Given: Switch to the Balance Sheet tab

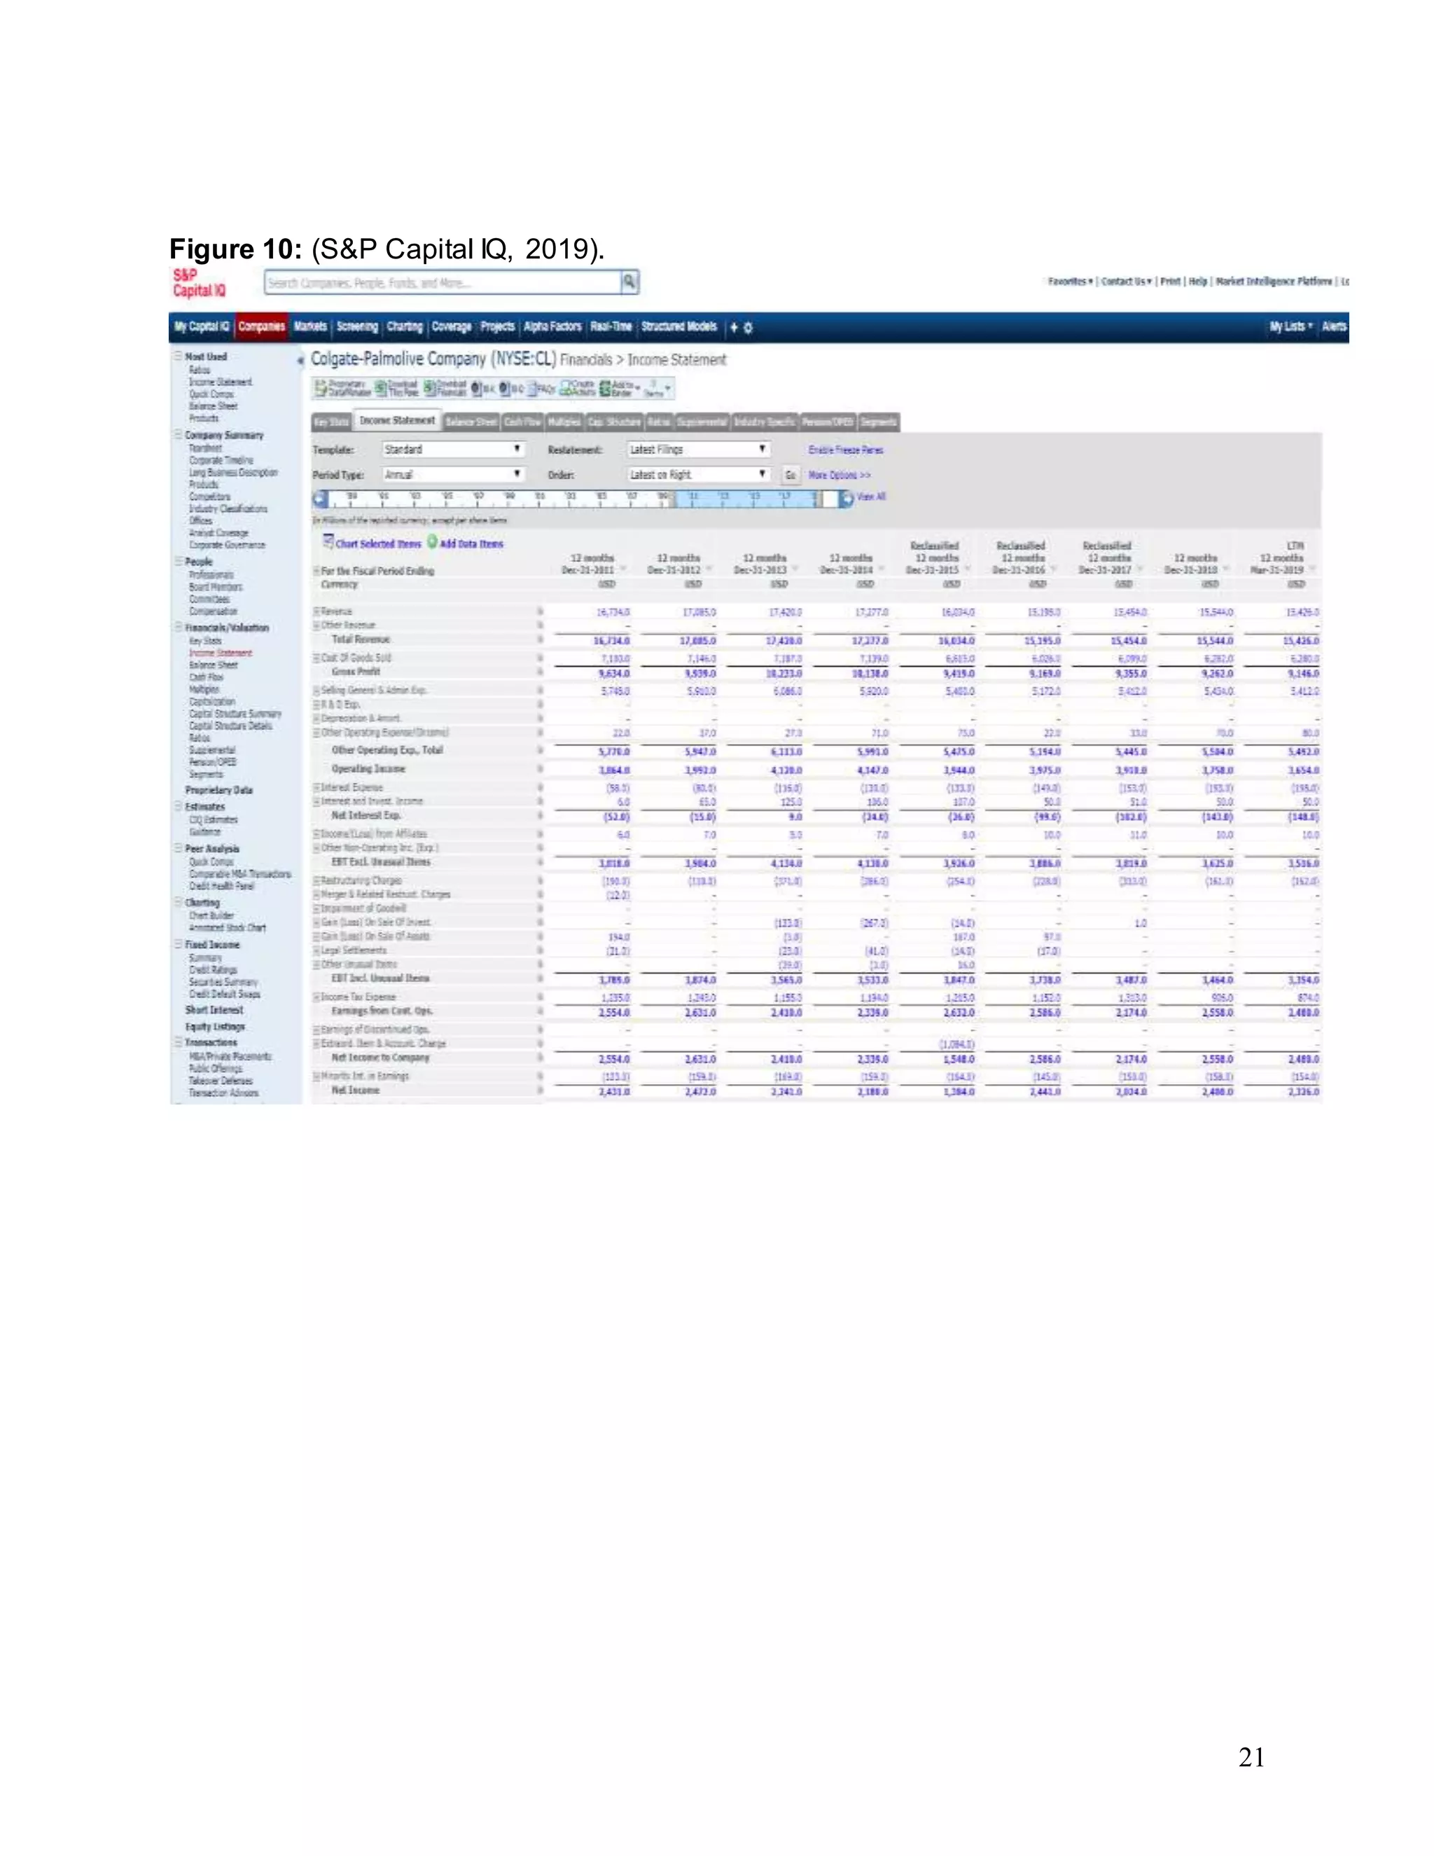Looking at the screenshot, I should (x=471, y=422).
